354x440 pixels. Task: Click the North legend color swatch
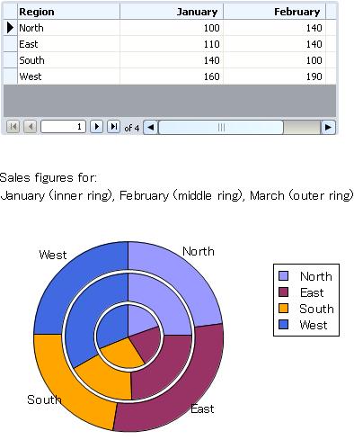coord(283,276)
